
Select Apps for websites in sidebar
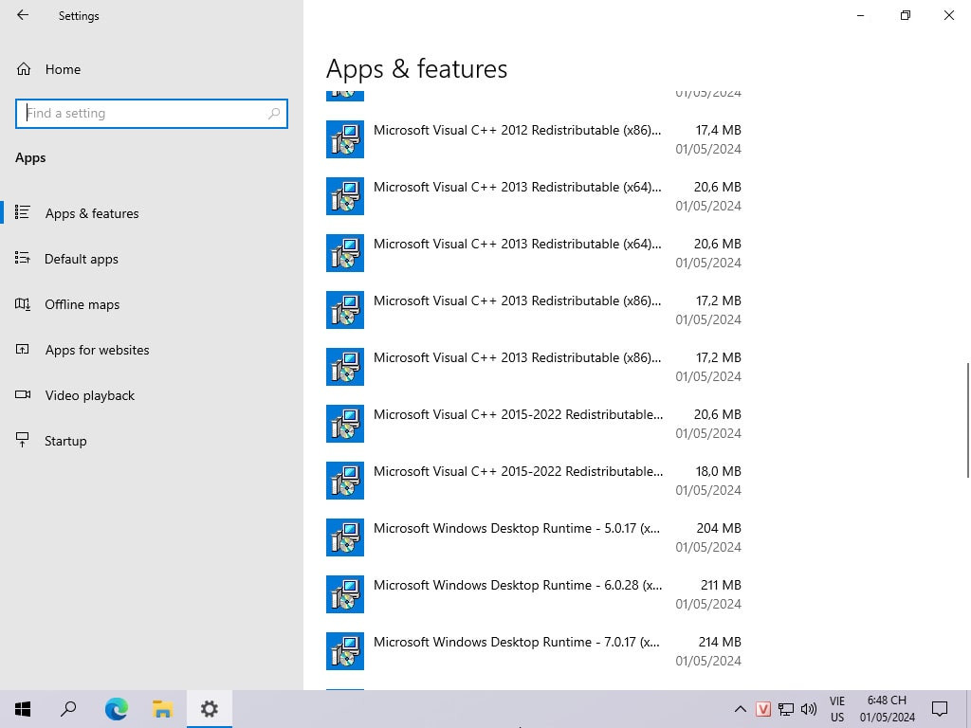click(97, 350)
